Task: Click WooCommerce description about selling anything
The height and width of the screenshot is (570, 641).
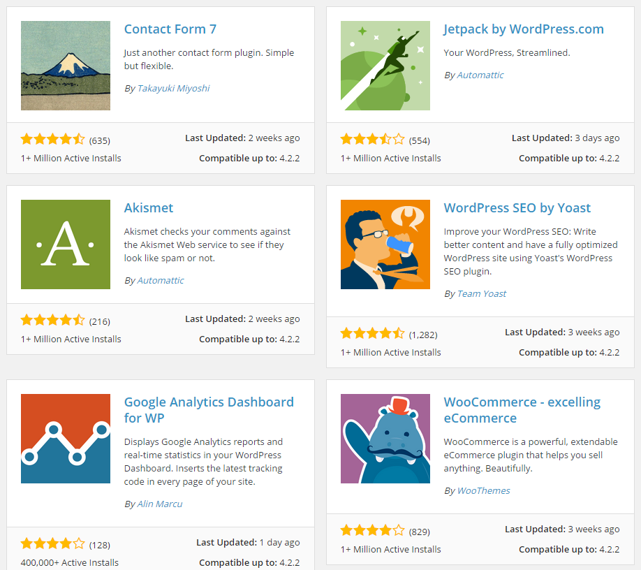Action: [531, 455]
